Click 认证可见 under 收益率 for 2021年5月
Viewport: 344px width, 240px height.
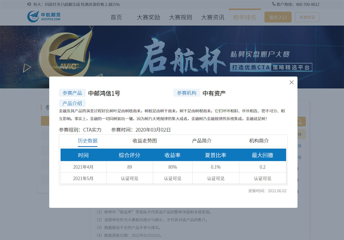click(173, 178)
